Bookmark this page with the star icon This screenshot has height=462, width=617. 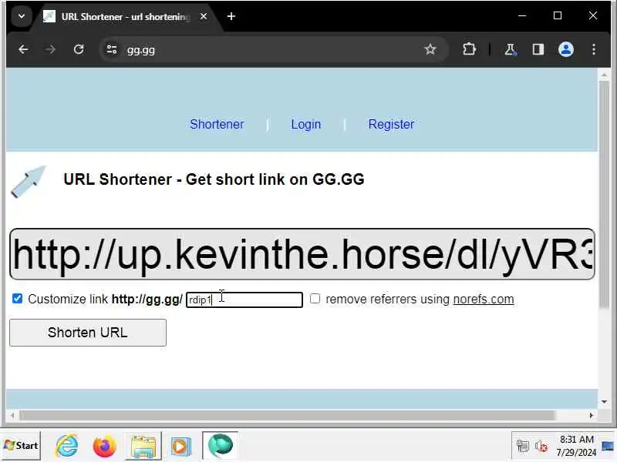(x=430, y=49)
